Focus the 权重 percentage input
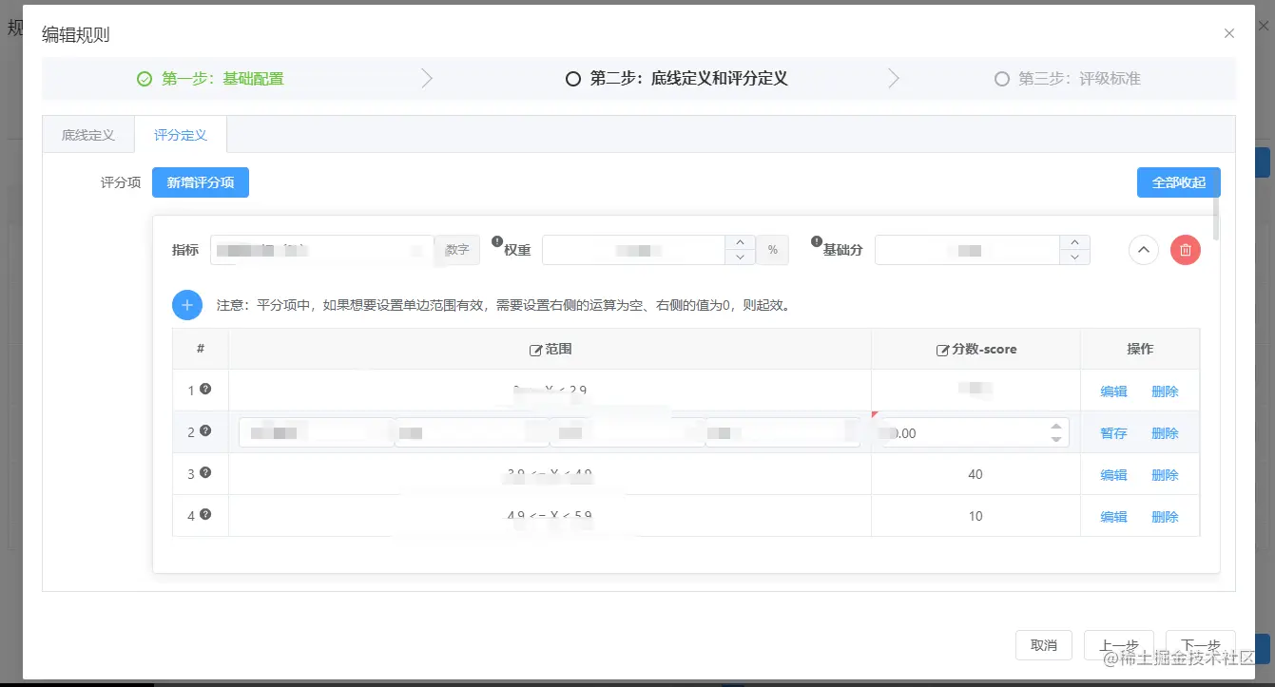The width and height of the screenshot is (1275, 687). [x=633, y=250]
